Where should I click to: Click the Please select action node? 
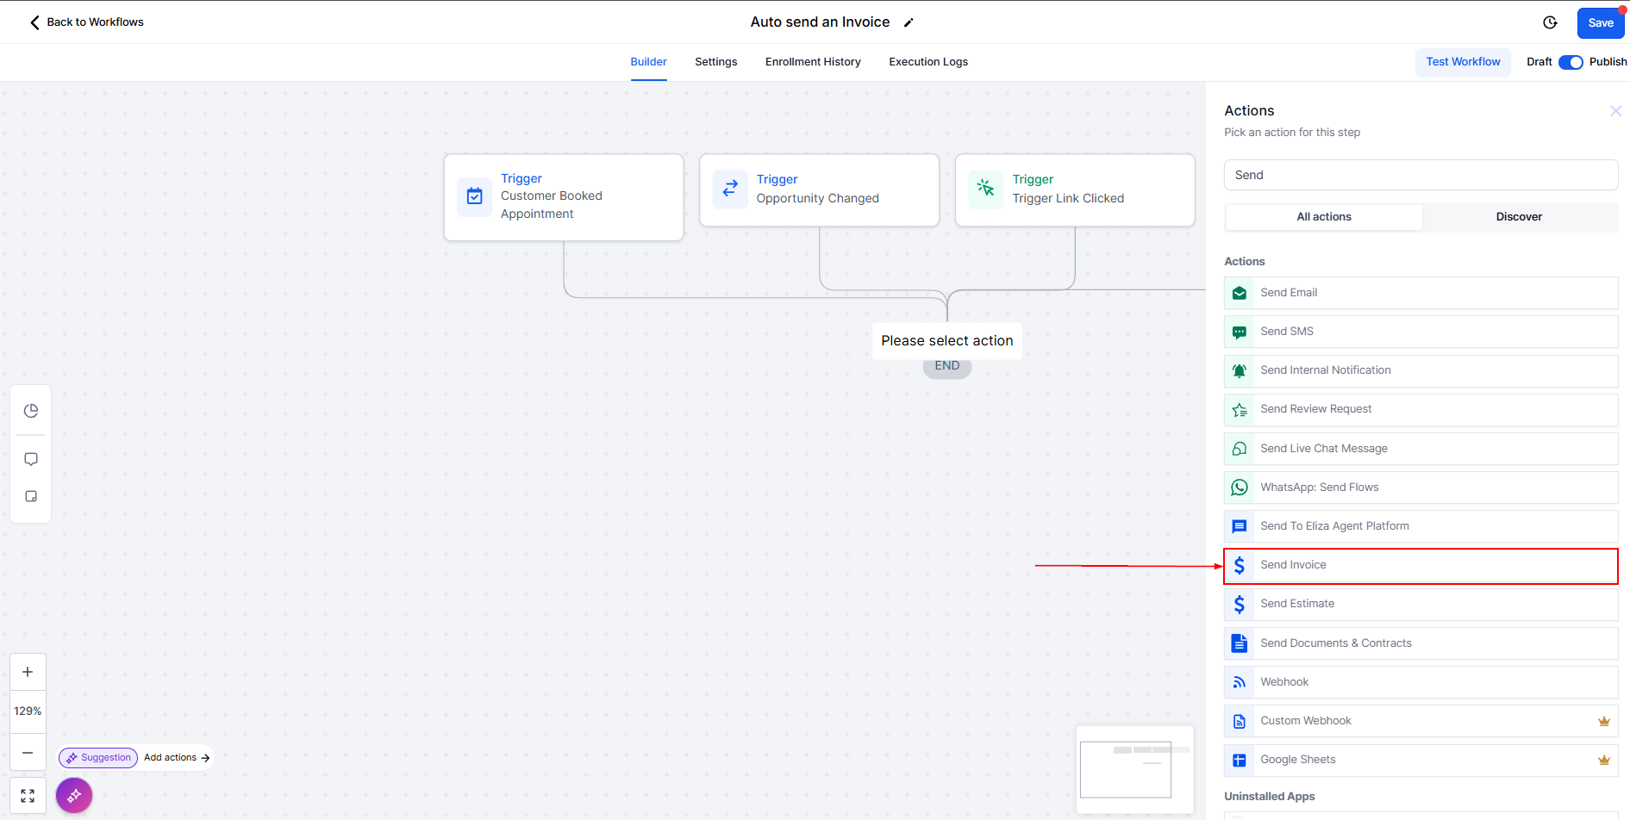coord(947,341)
